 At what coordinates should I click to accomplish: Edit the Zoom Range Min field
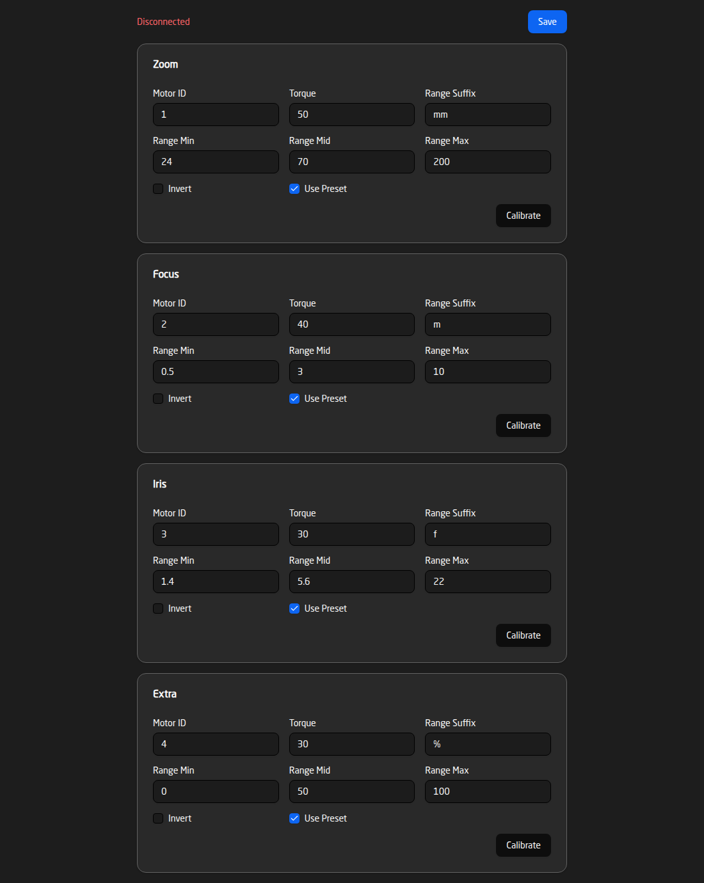click(x=216, y=162)
